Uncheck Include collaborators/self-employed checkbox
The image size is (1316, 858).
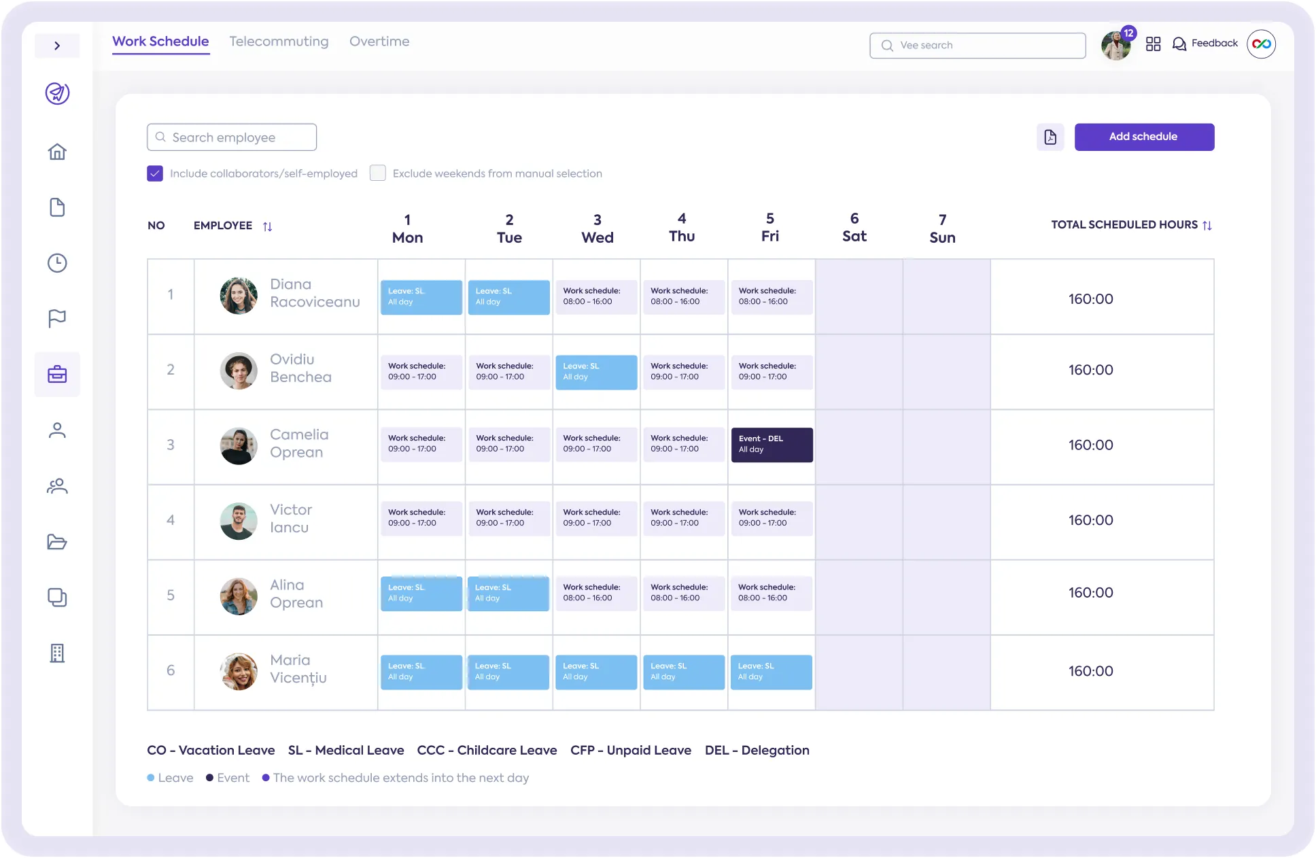tap(155, 173)
